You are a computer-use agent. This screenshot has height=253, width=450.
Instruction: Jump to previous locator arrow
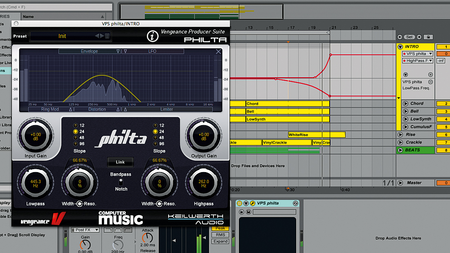[400, 37]
